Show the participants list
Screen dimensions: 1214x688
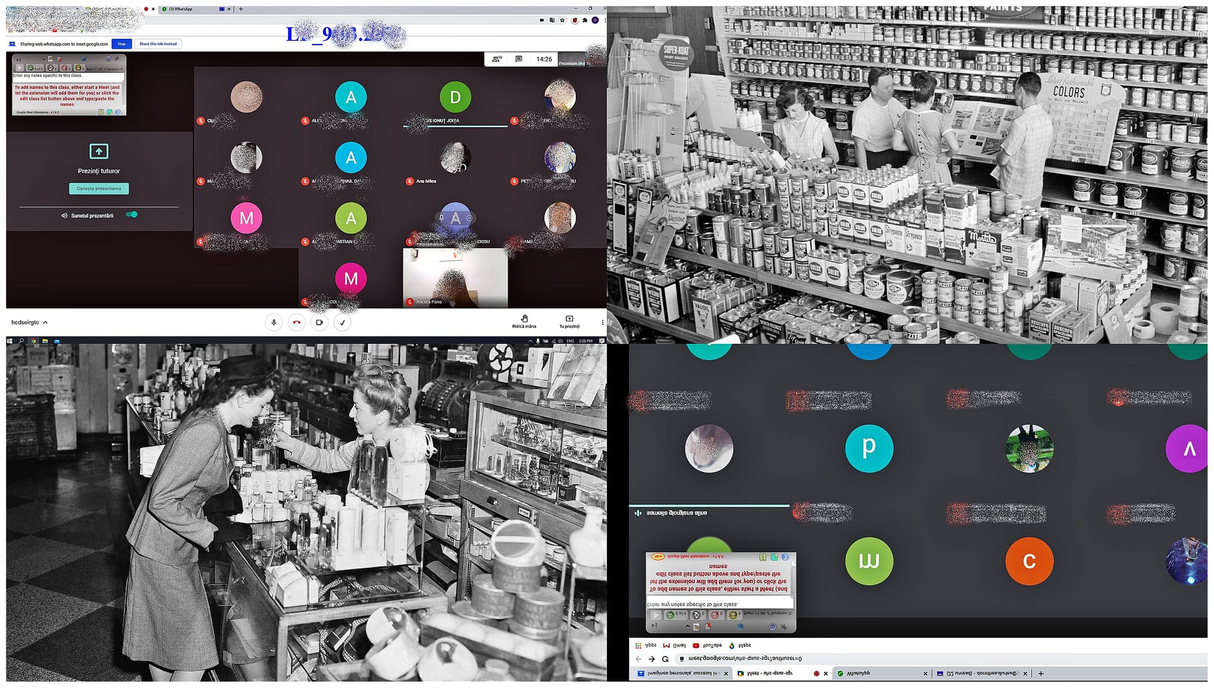[x=497, y=59]
